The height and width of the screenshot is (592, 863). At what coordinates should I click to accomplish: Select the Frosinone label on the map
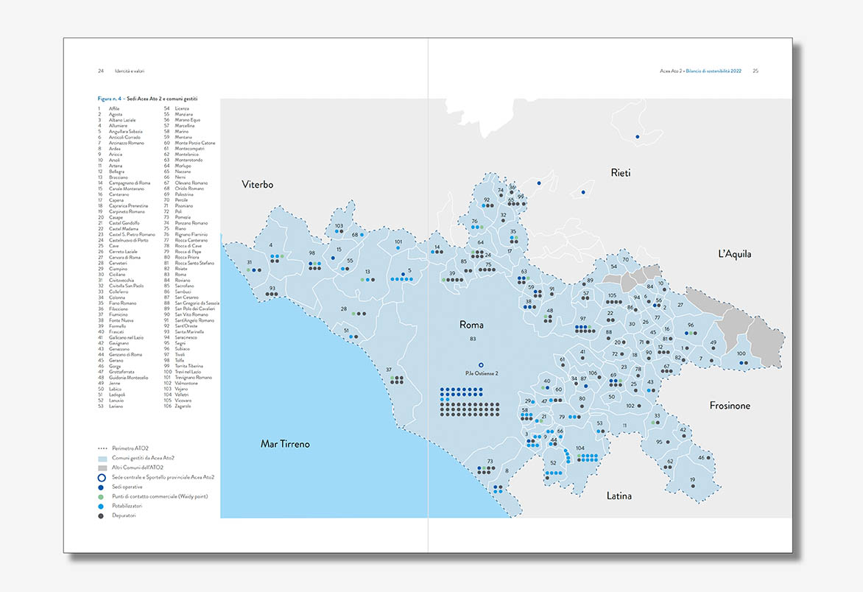tap(730, 406)
